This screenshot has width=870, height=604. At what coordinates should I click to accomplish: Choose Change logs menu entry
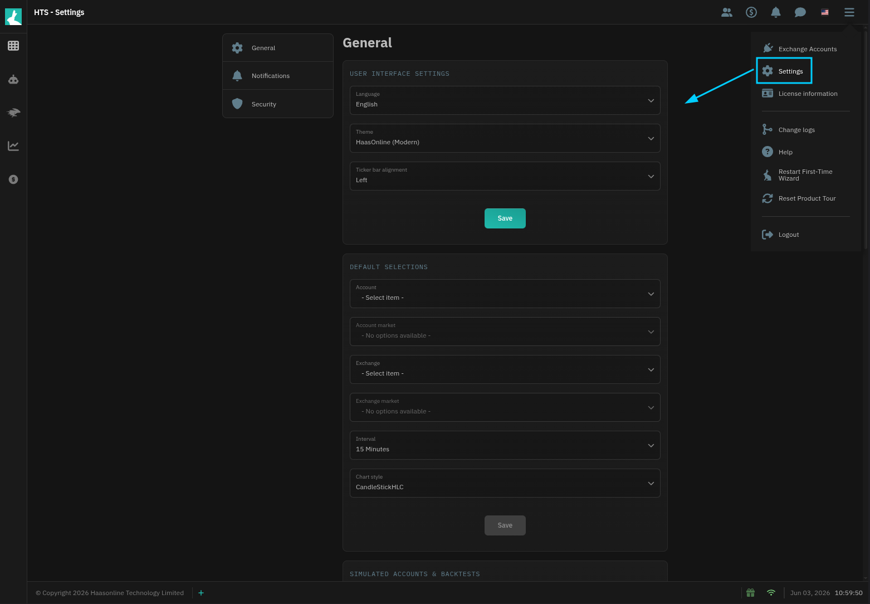[805, 130]
